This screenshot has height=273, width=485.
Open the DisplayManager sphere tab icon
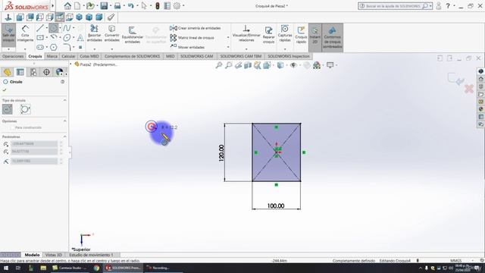59,72
